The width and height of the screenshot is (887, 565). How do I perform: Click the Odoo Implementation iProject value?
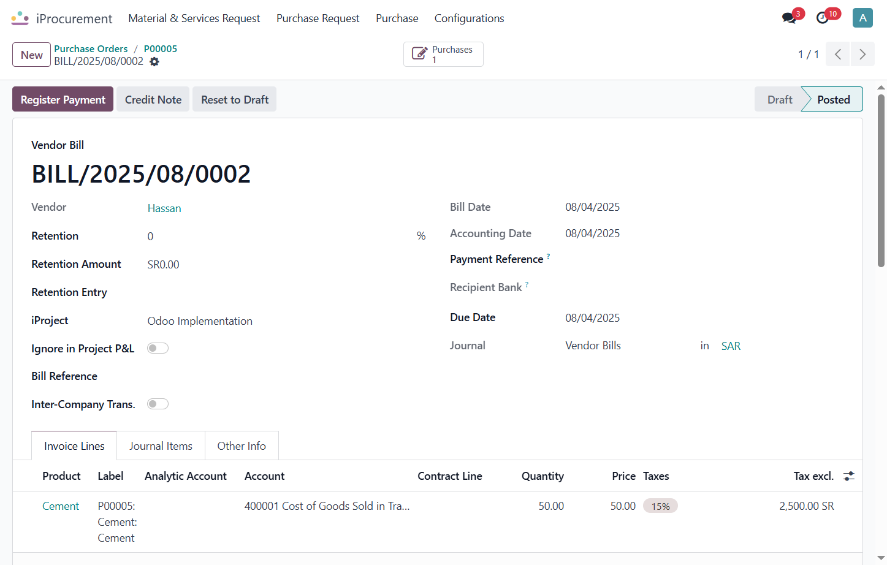click(200, 321)
